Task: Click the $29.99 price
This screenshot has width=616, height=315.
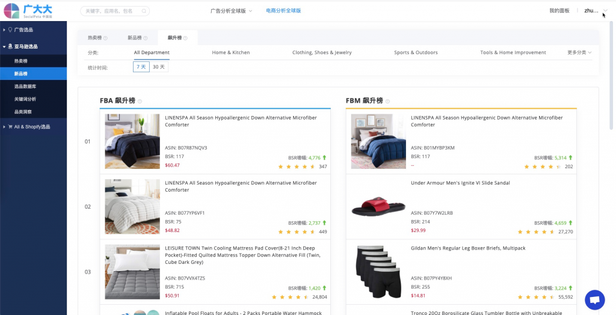Action: (418, 230)
